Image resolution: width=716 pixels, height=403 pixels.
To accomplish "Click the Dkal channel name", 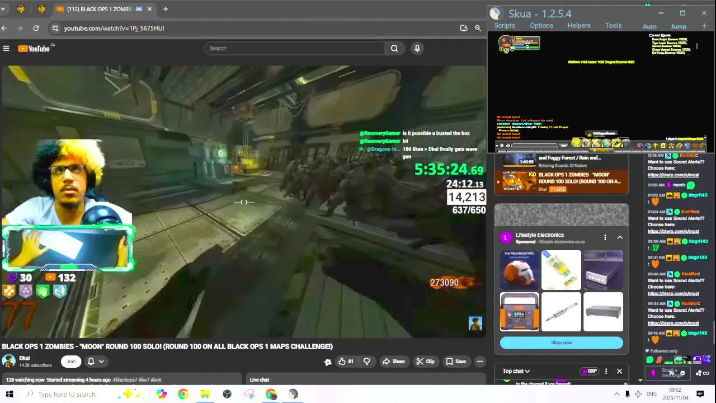I will coord(25,358).
